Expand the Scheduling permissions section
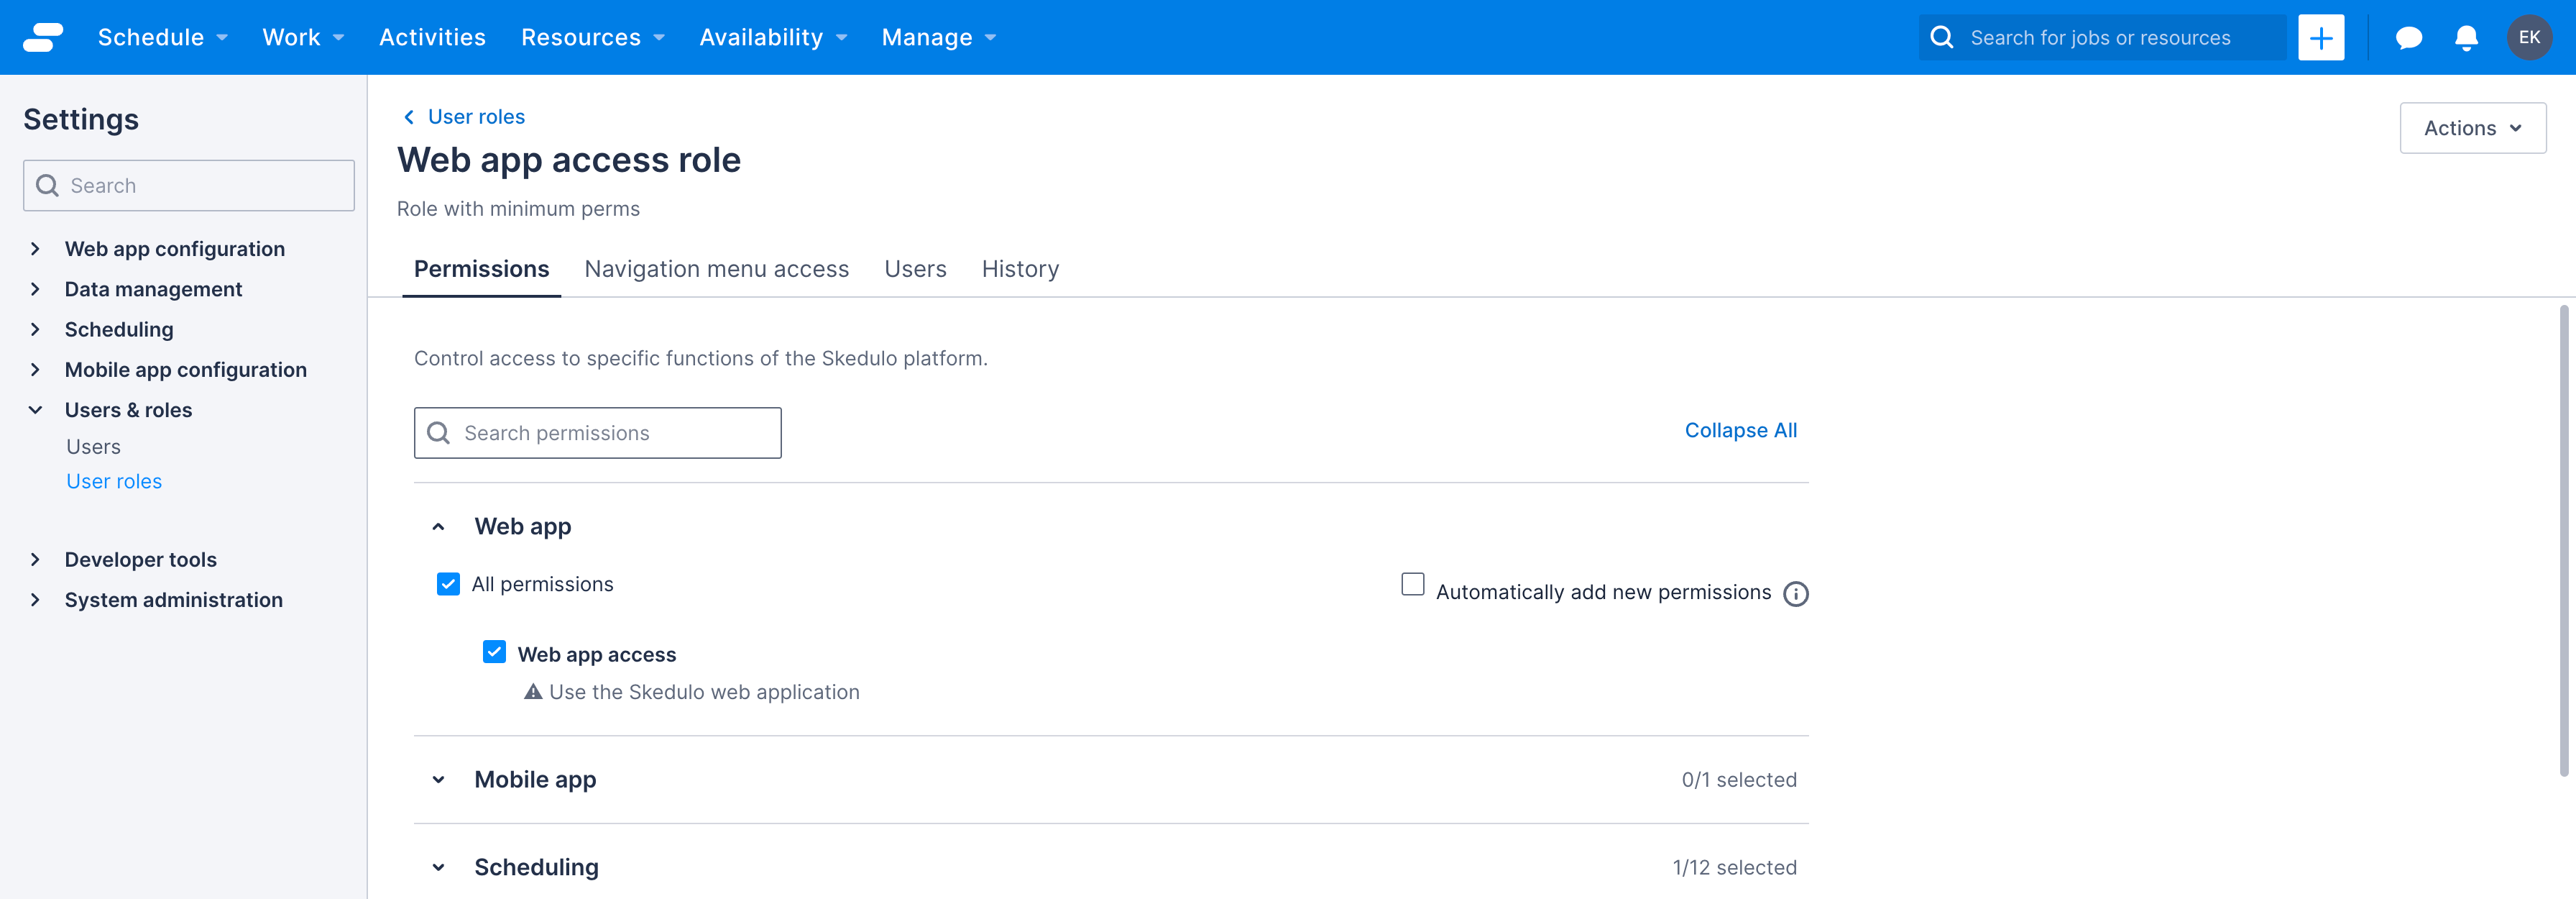2576x899 pixels. point(438,866)
